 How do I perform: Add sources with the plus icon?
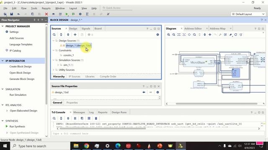pos(75,35)
